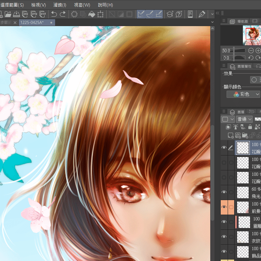Click the navigator preview thumbnail
The image size is (261, 261).
pos(252,35)
